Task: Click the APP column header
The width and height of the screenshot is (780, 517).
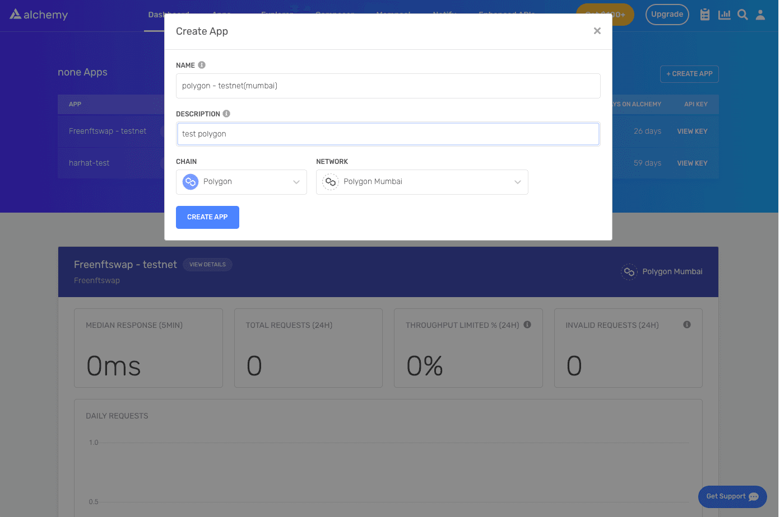Action: click(75, 104)
